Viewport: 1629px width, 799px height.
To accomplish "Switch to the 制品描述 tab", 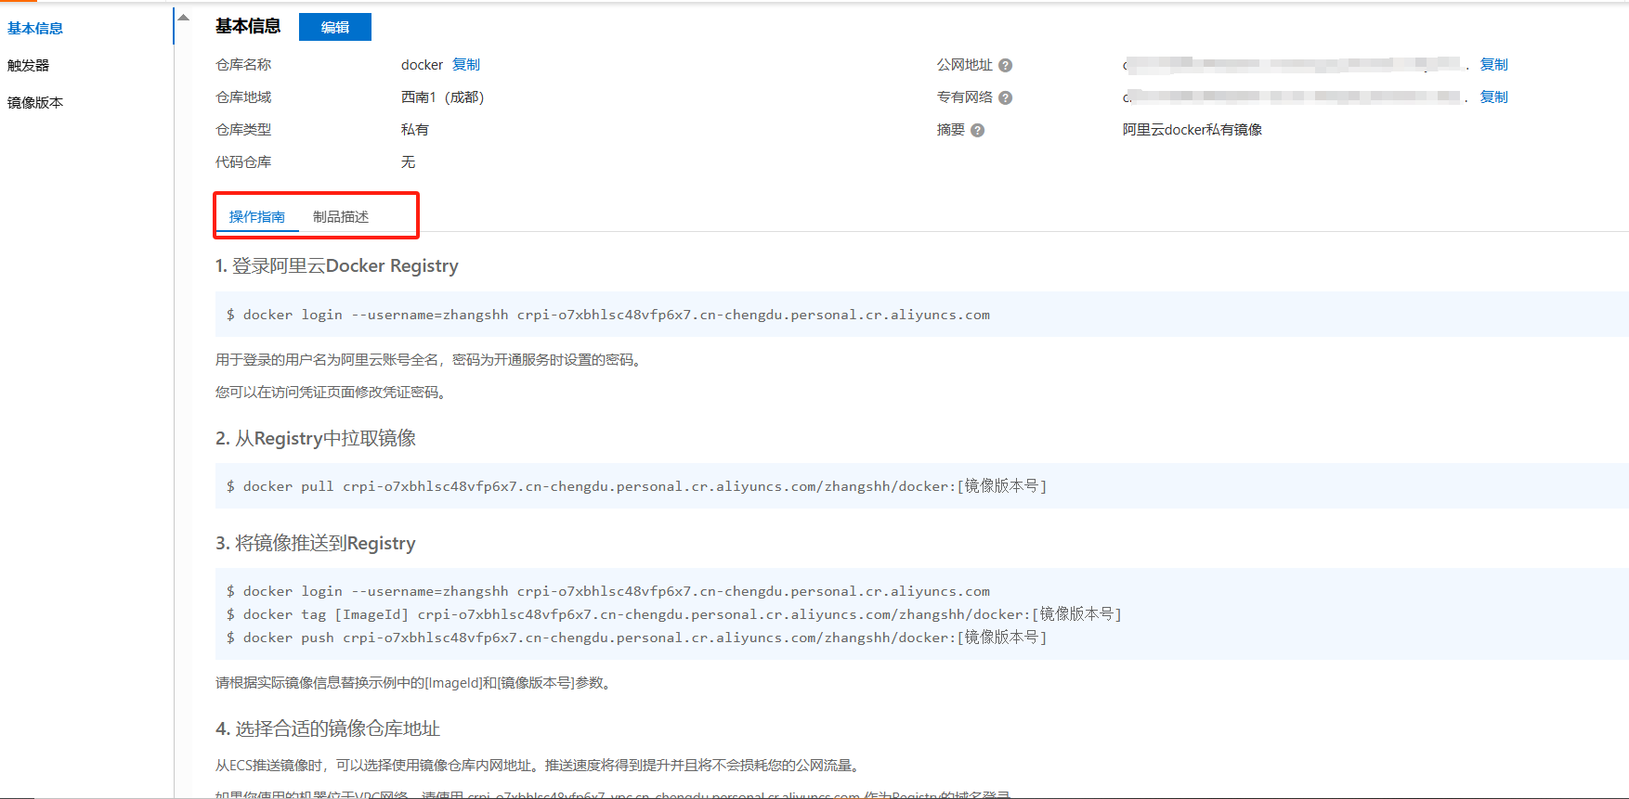I will 341,216.
